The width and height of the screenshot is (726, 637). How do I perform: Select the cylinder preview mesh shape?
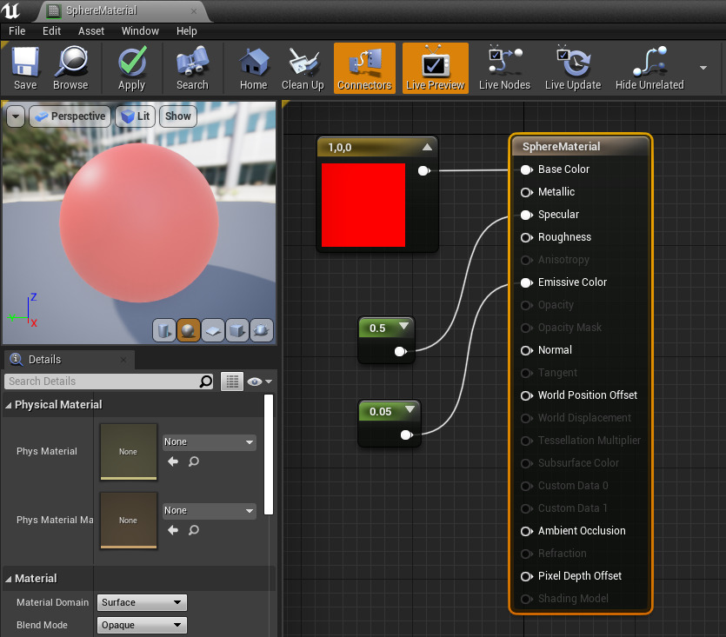tap(163, 330)
